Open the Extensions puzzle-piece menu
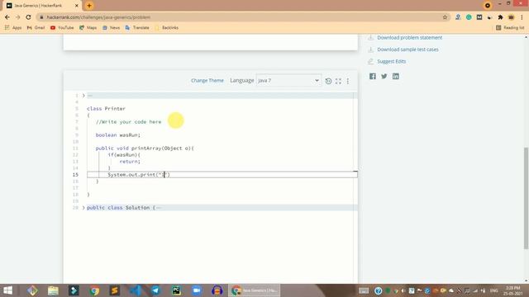 tap(500, 17)
